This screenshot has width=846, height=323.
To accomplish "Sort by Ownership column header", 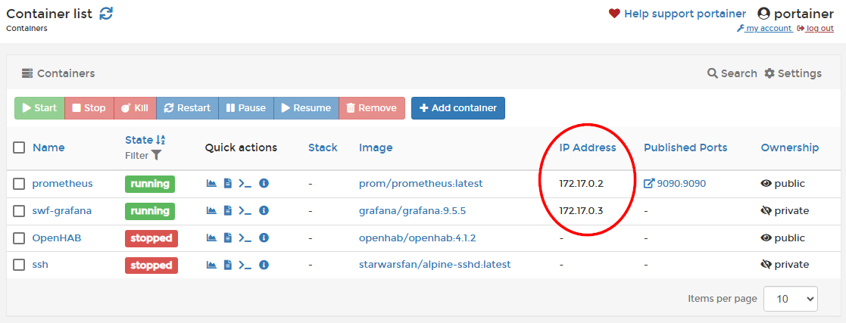I will [790, 148].
